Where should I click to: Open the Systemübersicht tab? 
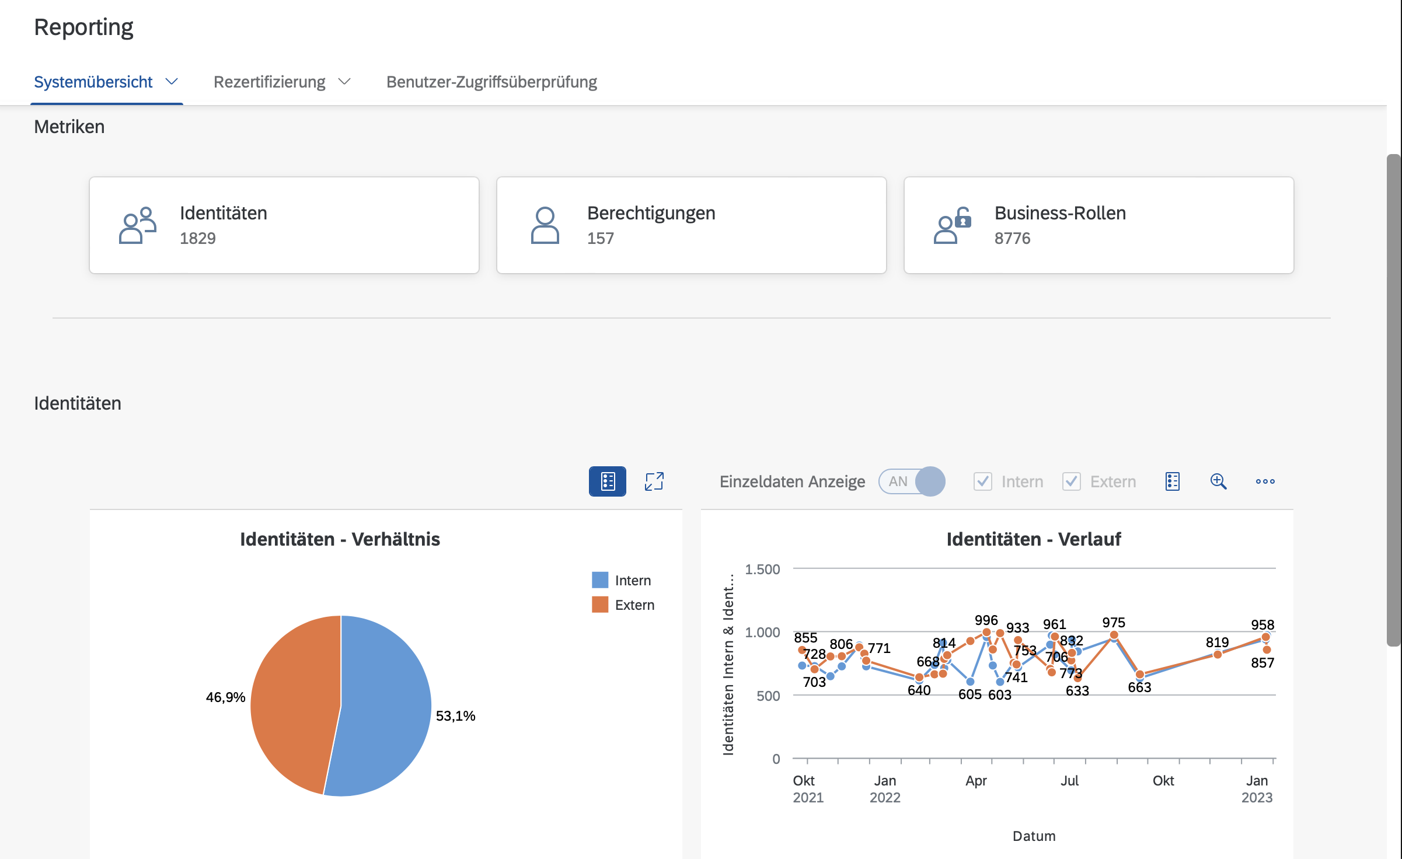coord(93,82)
